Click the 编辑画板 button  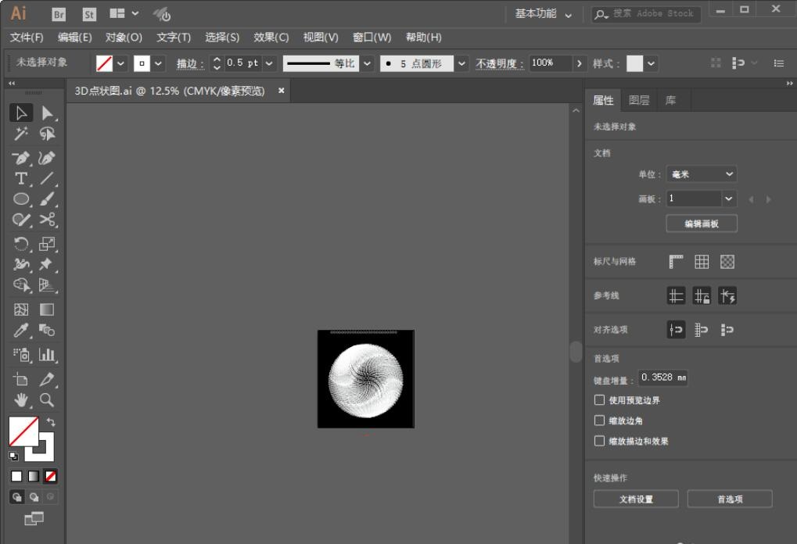702,224
